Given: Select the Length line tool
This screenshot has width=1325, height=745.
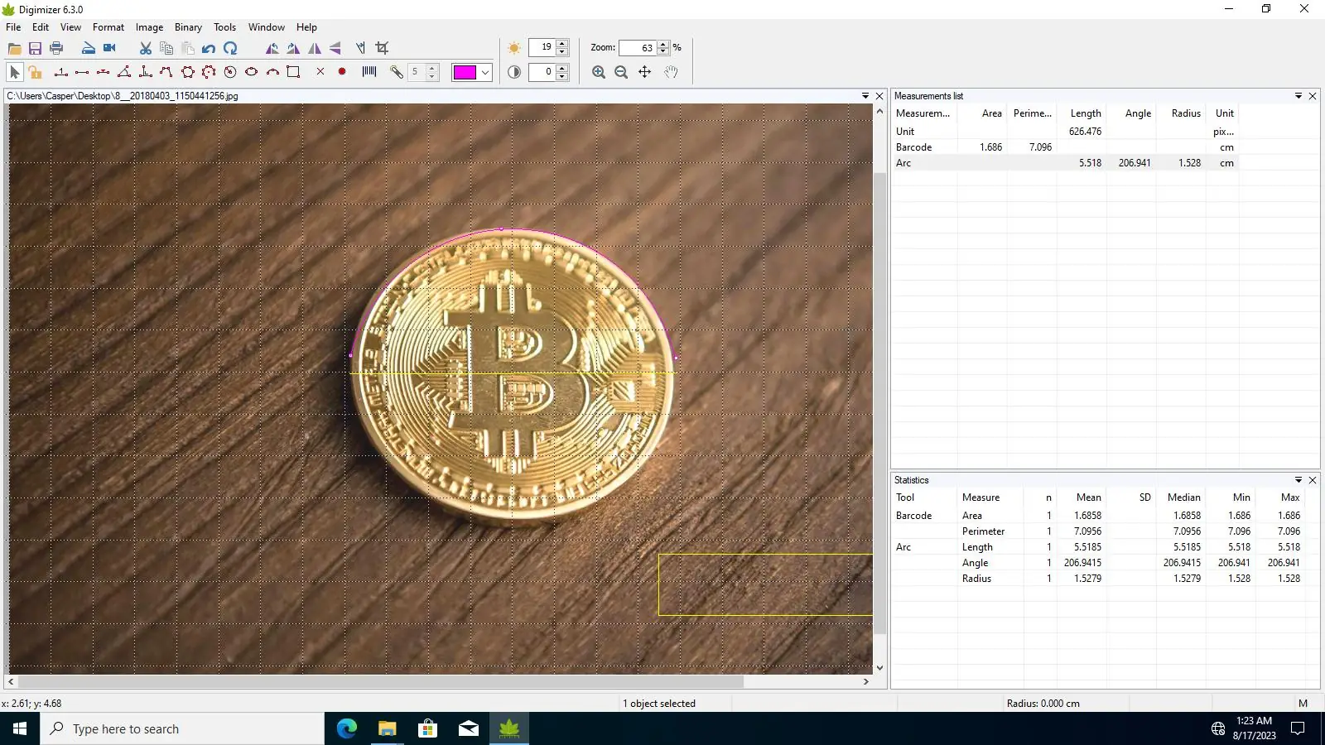Looking at the screenshot, I should pyautogui.click(x=82, y=72).
